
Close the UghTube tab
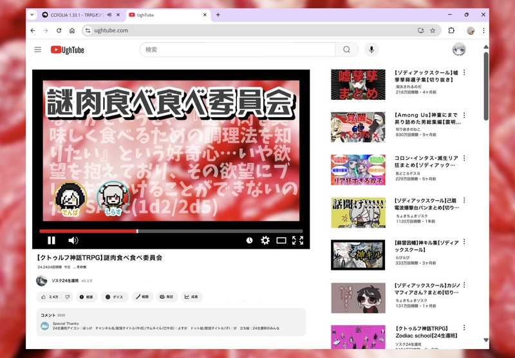click(x=205, y=15)
